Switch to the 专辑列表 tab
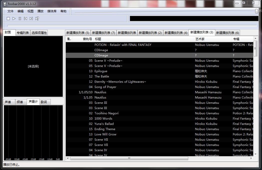Image resolution: width=262 pixels, height=170 pixels. pyautogui.click(x=23, y=33)
